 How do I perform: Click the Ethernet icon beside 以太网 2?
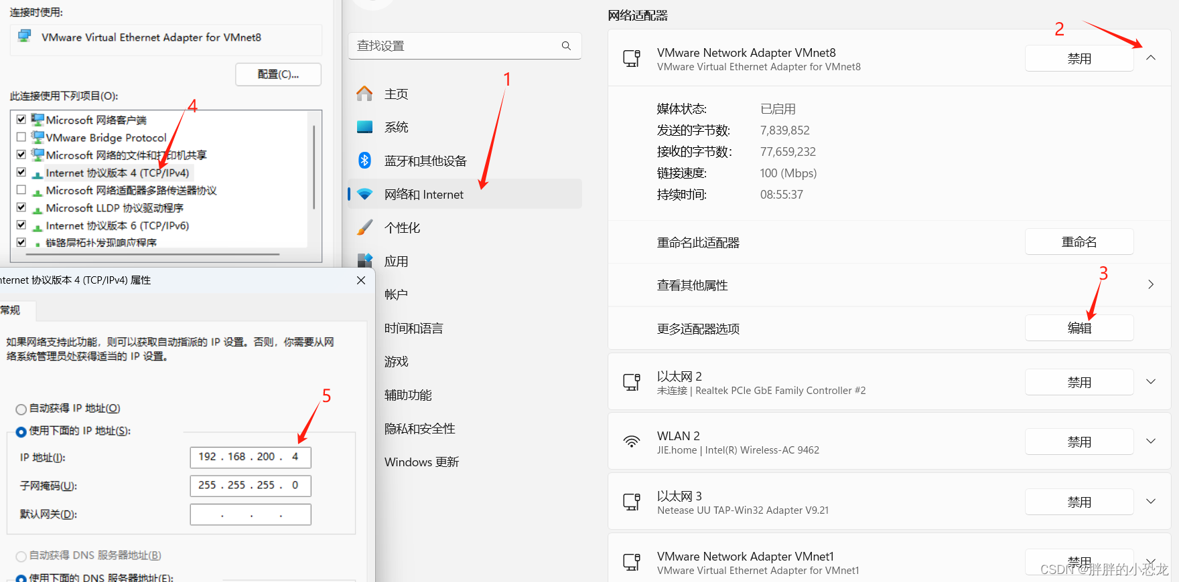632,382
